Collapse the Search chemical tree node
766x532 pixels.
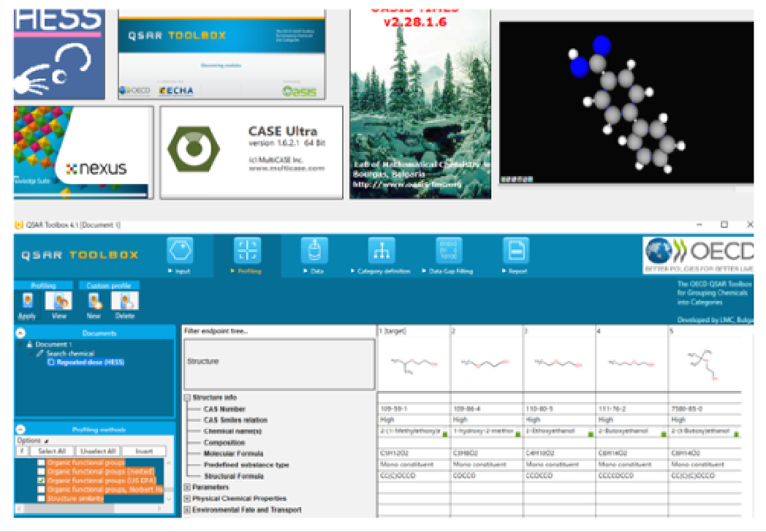[31, 353]
